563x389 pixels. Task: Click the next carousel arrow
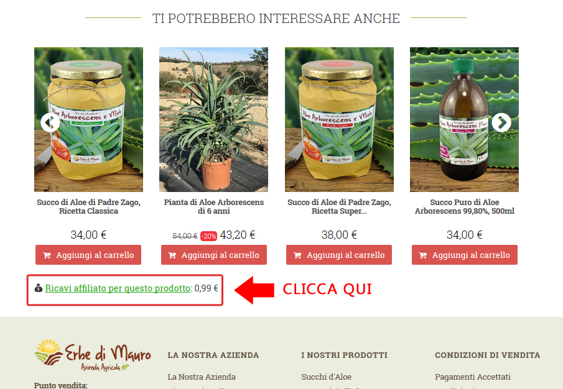pyautogui.click(x=501, y=122)
